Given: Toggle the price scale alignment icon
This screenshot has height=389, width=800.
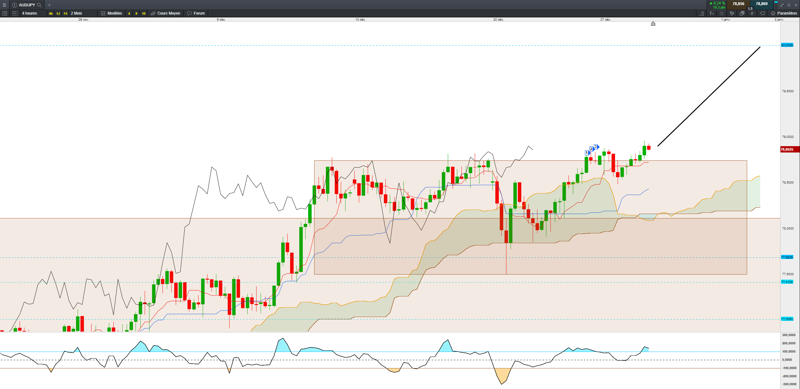Looking at the screenshot, I should [702, 13].
